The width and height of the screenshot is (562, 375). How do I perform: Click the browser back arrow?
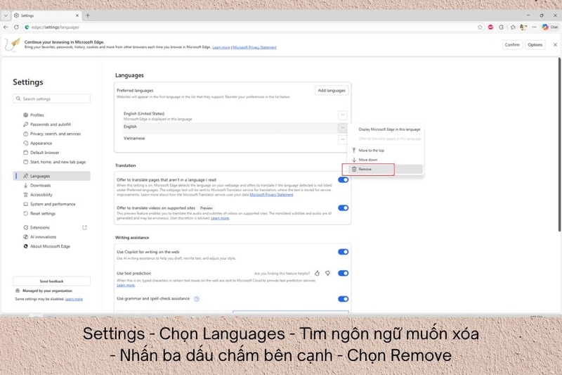pyautogui.click(x=6, y=27)
